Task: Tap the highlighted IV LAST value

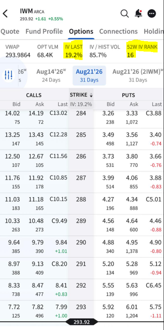Action: [73, 55]
